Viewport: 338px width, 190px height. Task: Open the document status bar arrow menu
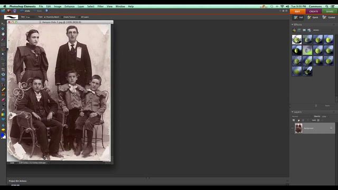click(x=48, y=163)
